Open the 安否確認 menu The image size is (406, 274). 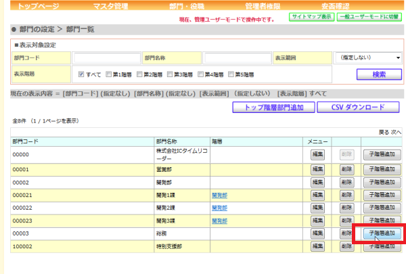tap(336, 6)
